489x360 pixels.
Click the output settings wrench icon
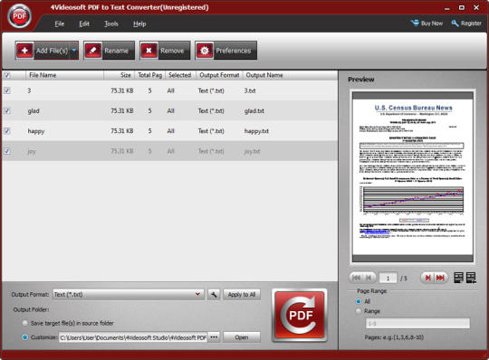click(214, 294)
